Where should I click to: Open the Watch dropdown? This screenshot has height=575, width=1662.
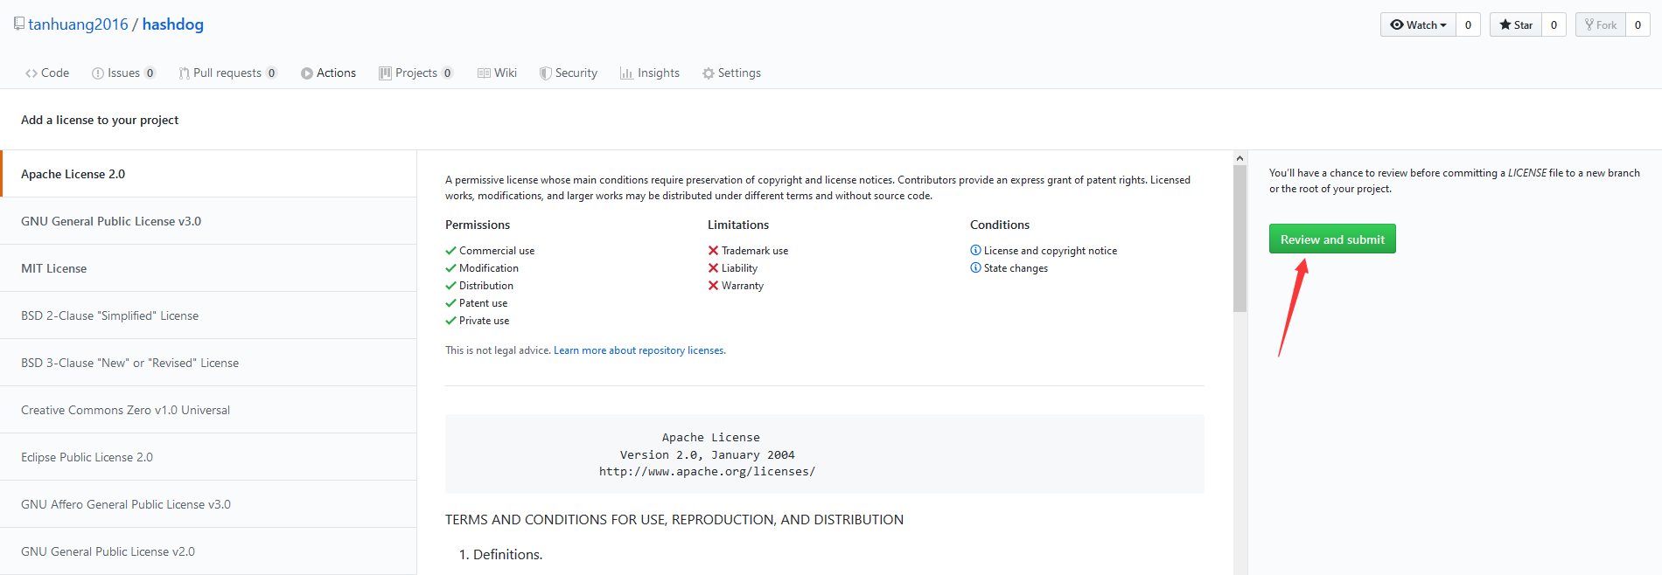coord(1418,24)
